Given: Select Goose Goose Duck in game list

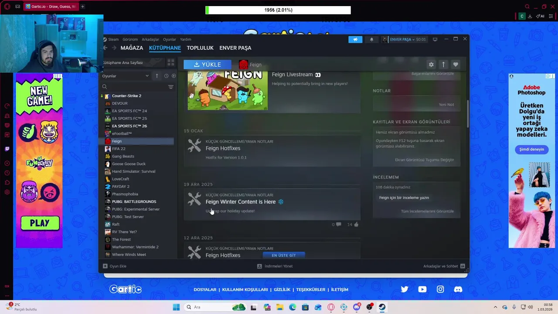Looking at the screenshot, I should tap(129, 164).
